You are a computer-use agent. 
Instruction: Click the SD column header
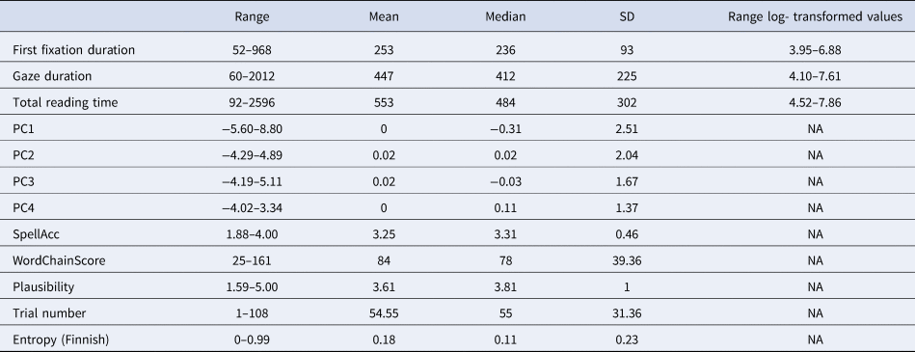(x=628, y=17)
